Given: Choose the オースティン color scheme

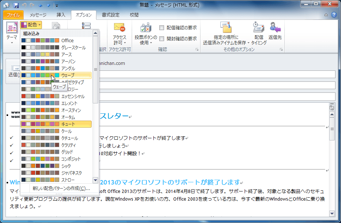Looking at the screenshot, I should click(56, 110).
